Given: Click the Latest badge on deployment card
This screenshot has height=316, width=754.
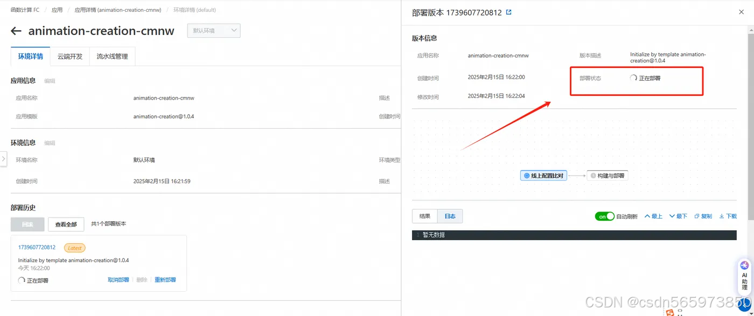Looking at the screenshot, I should click(x=75, y=248).
